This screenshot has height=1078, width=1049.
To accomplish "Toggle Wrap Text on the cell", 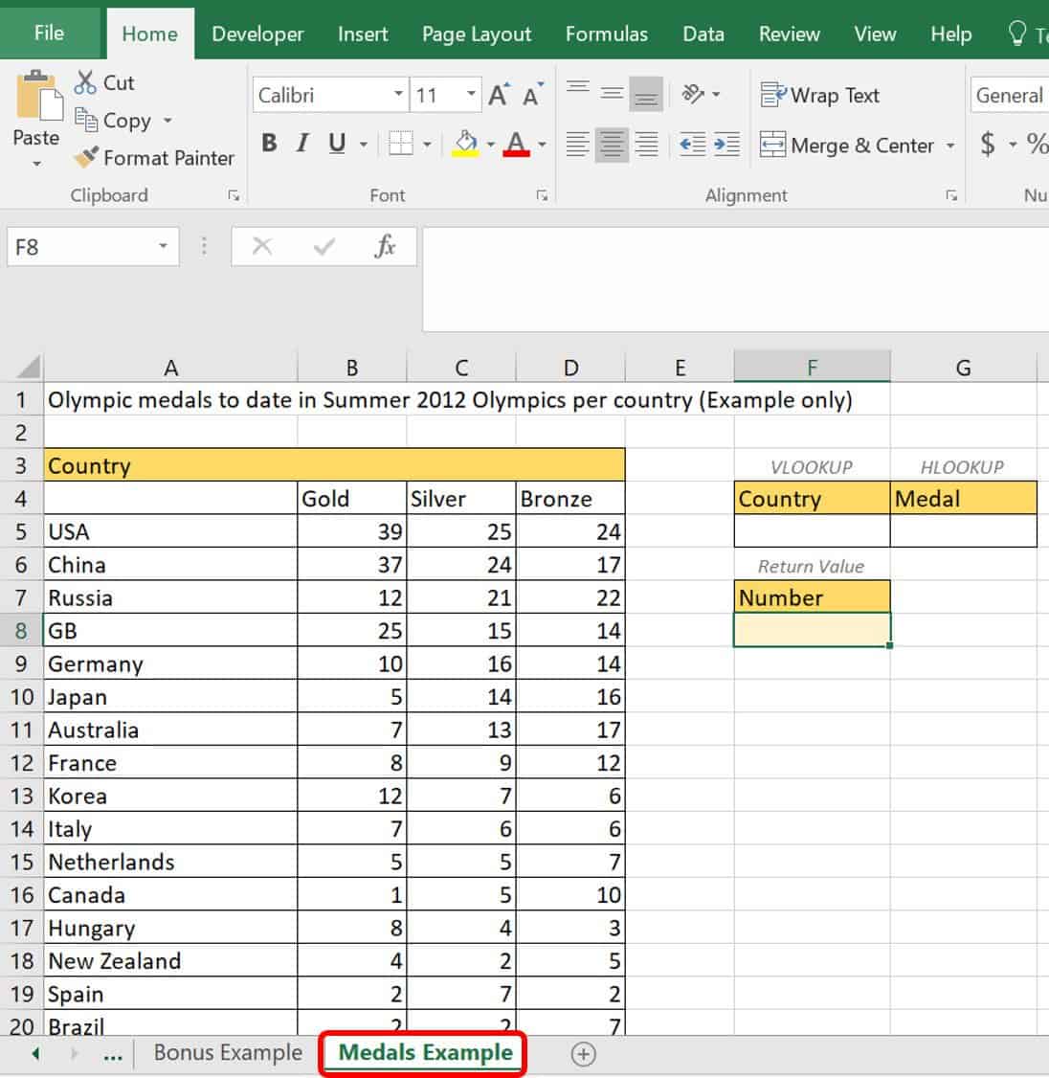I will pos(820,95).
